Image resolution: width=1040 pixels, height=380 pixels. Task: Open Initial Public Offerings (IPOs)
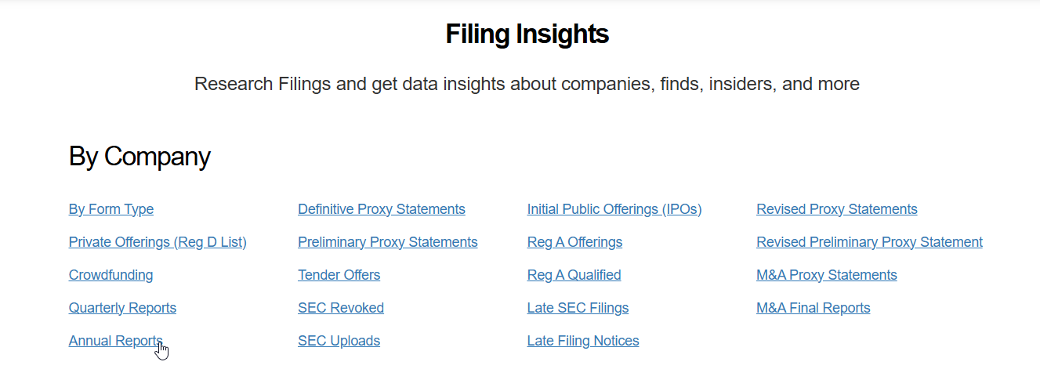pyautogui.click(x=614, y=209)
